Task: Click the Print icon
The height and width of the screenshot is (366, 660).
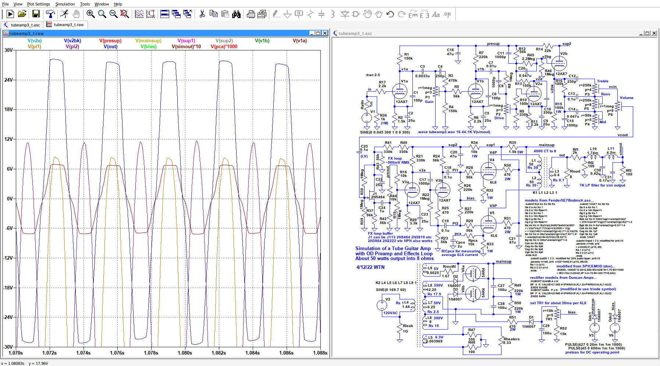Action: point(262,14)
